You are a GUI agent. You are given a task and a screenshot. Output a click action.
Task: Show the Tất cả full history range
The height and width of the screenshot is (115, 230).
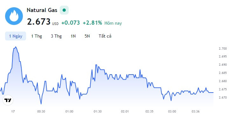point(105,36)
